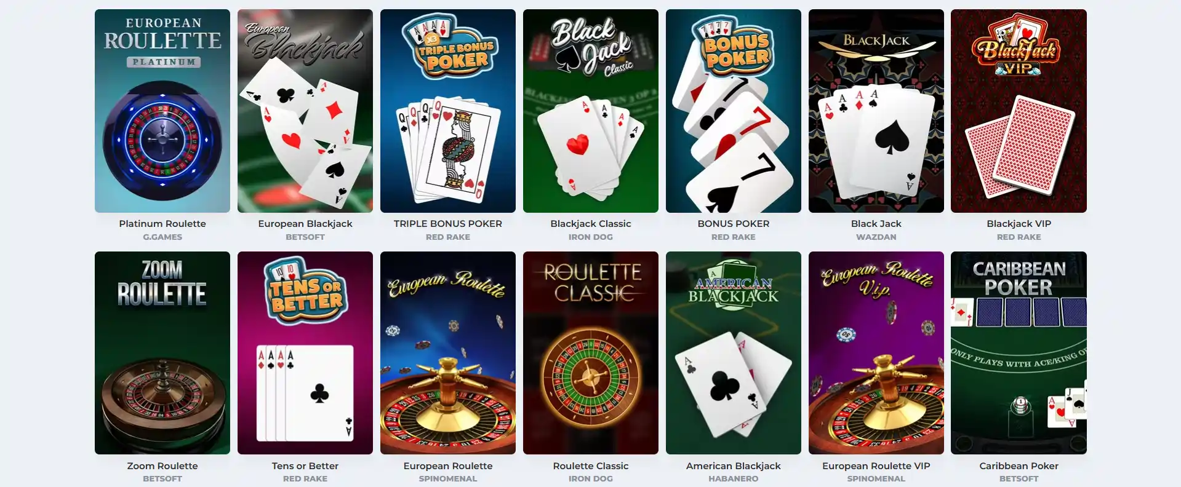1181x487 pixels.
Task: Click the 'WAZDAN' provider label
Action: pos(876,237)
